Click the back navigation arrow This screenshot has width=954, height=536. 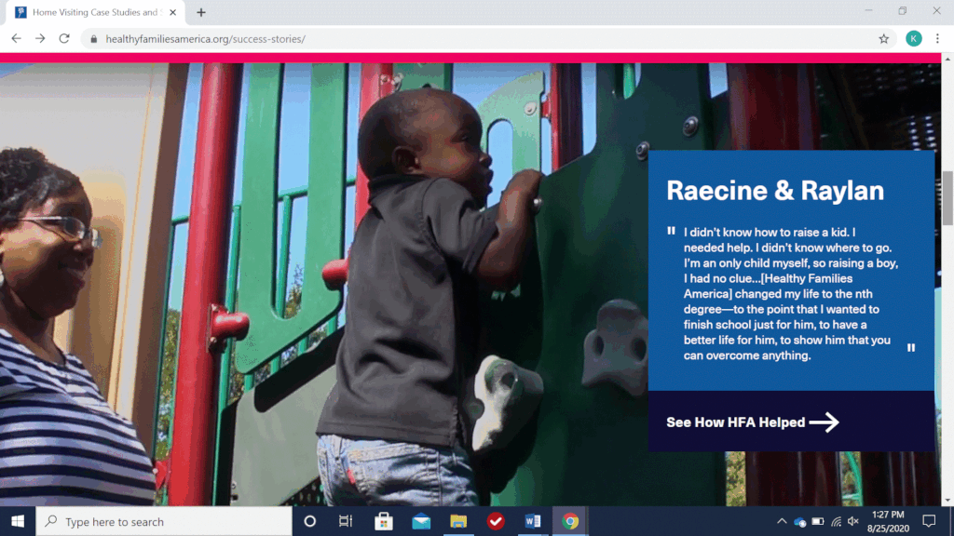[x=15, y=38]
